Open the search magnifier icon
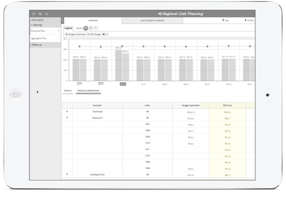This screenshot has height=206, width=286. click(47, 14)
